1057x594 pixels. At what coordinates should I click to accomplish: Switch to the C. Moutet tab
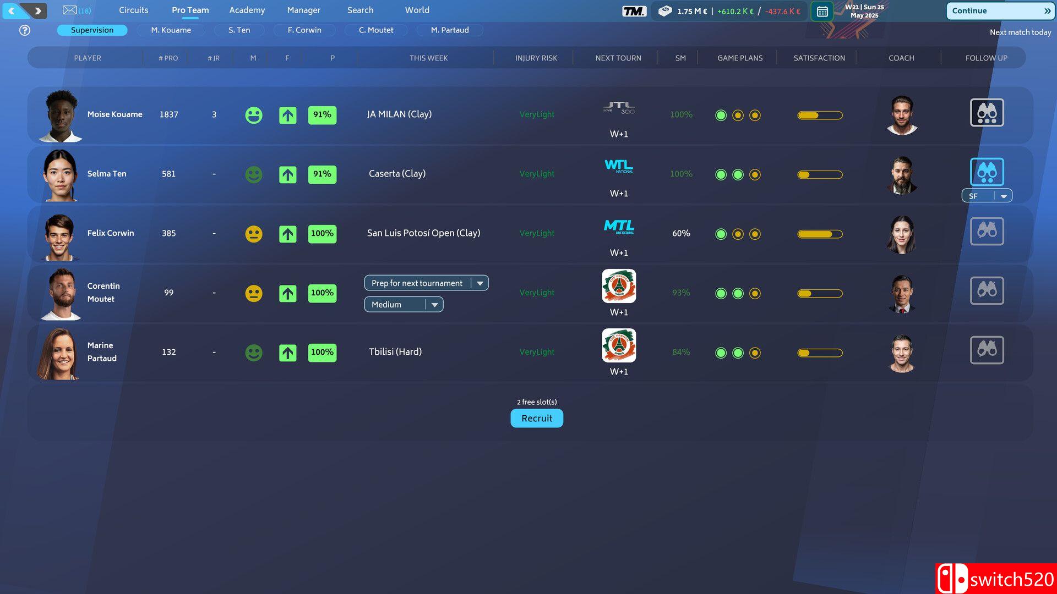[376, 30]
